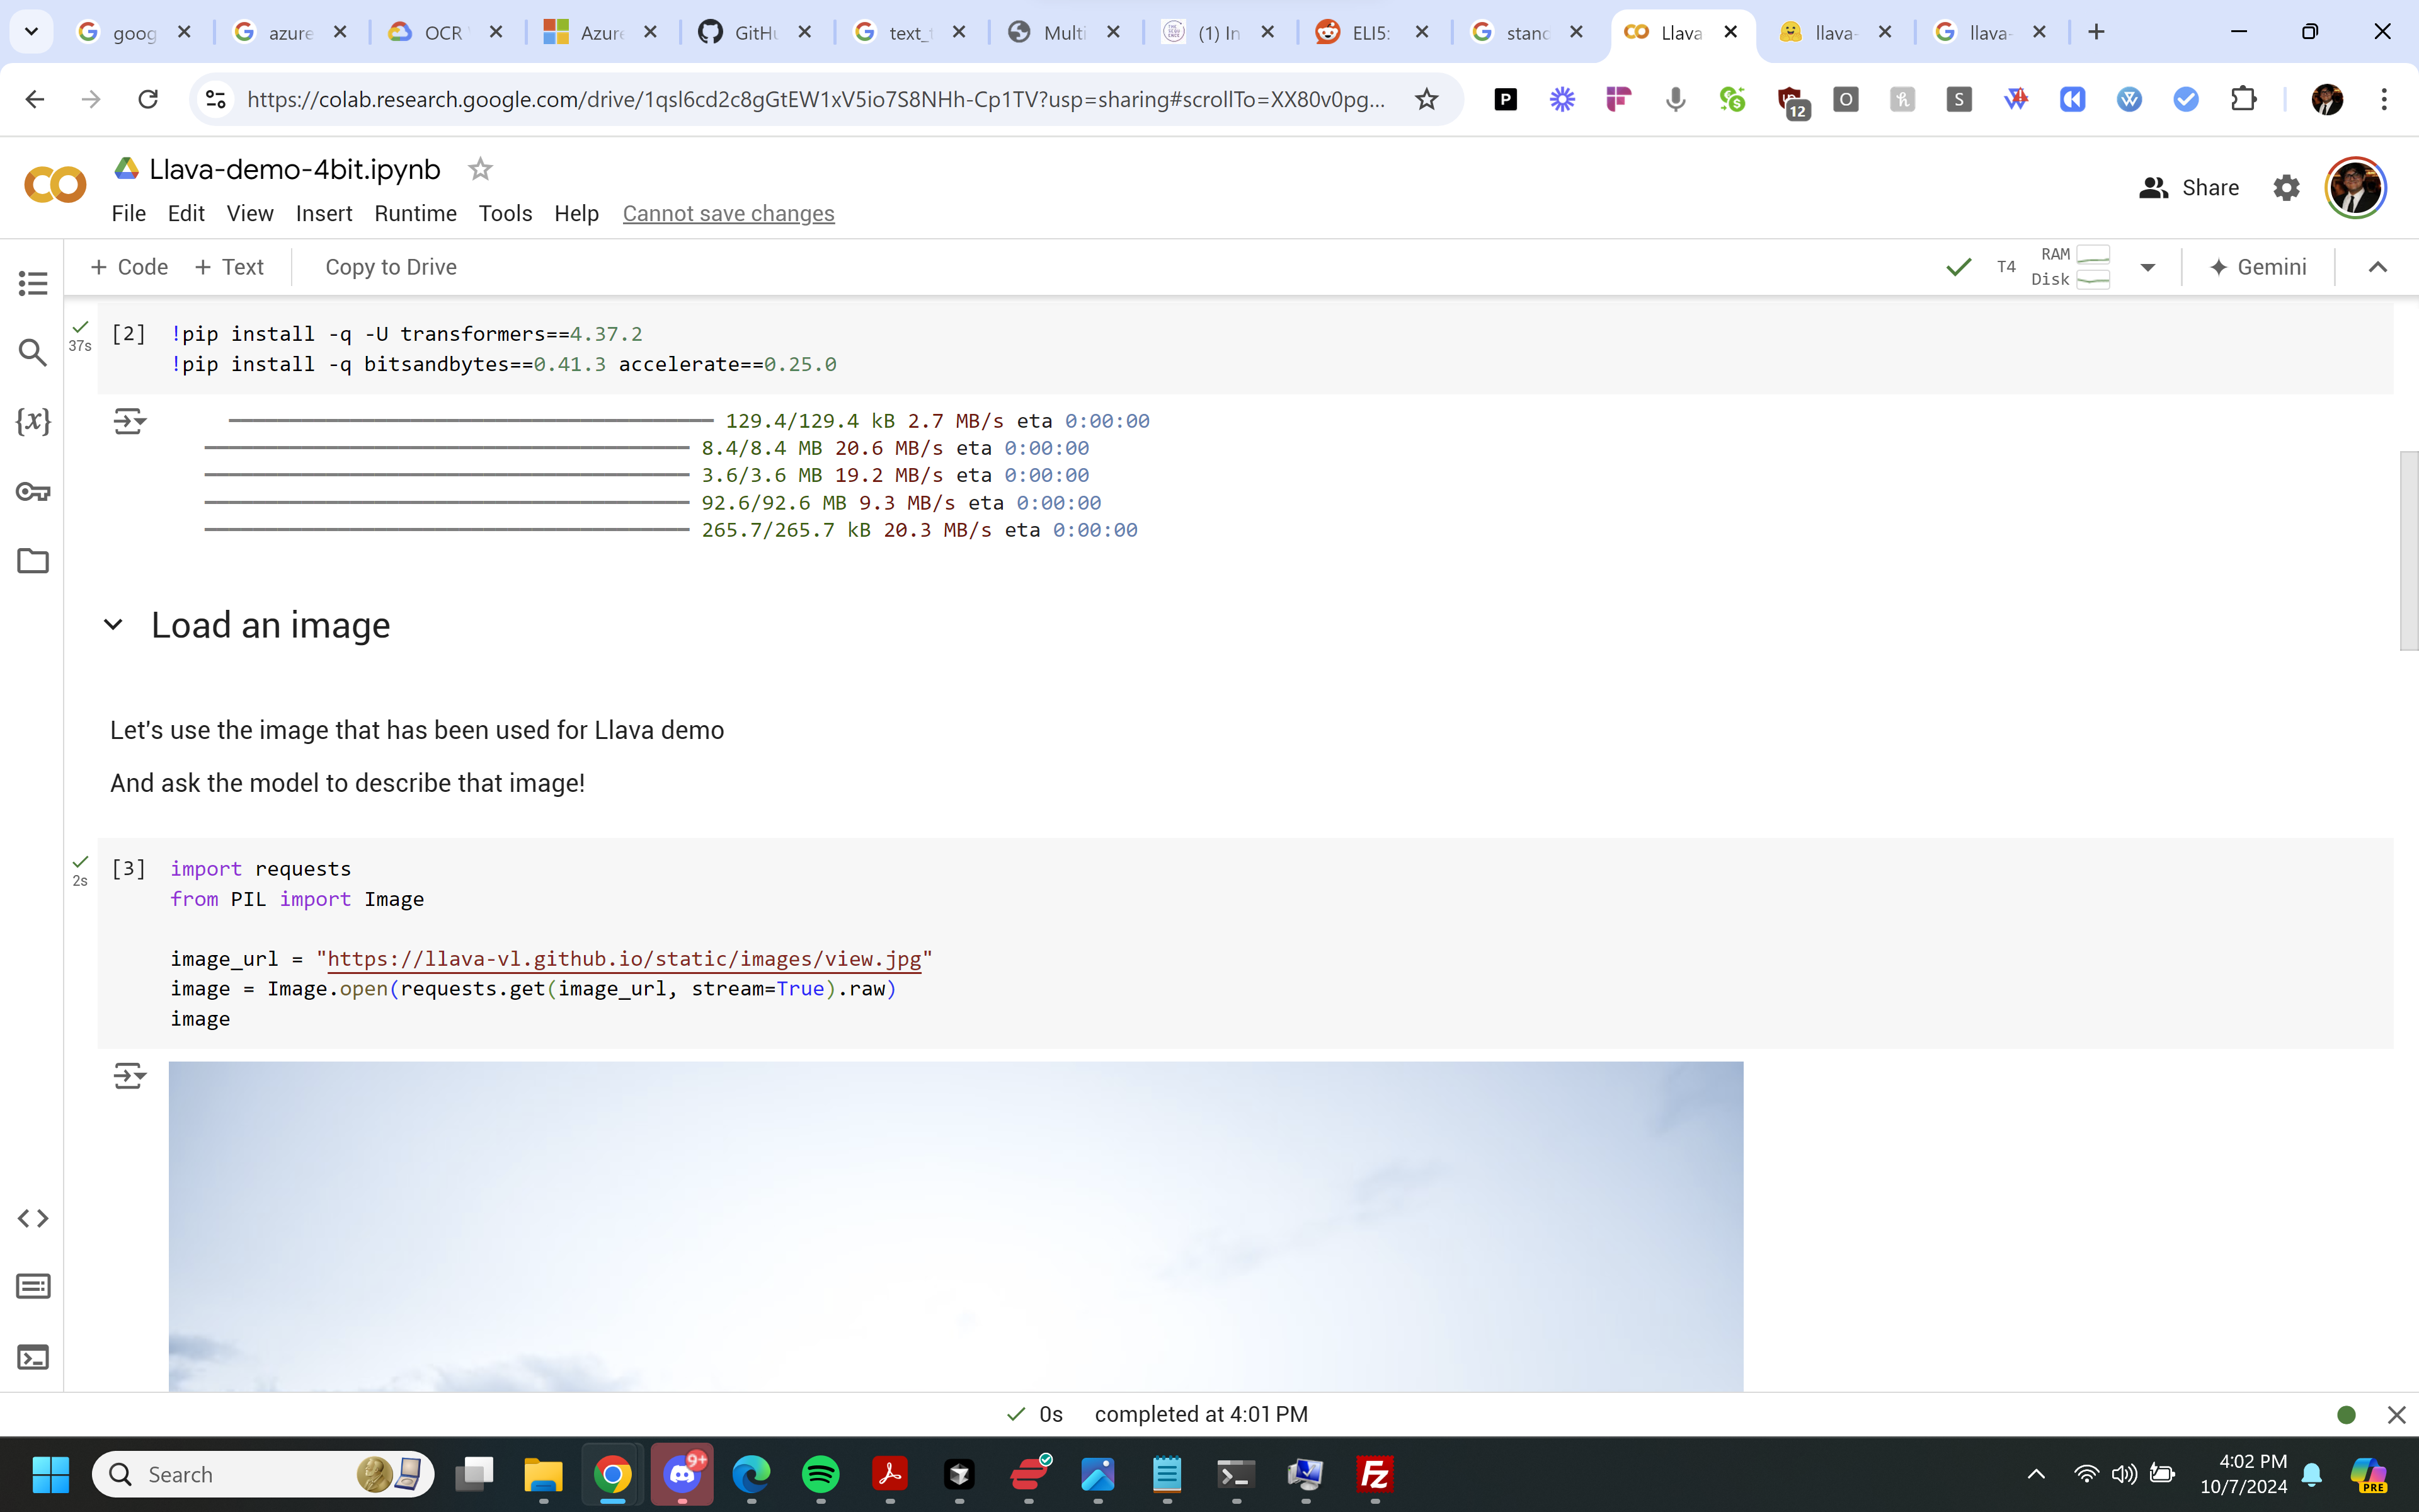Open the Tools menu
The height and width of the screenshot is (1512, 2419).
pyautogui.click(x=505, y=213)
